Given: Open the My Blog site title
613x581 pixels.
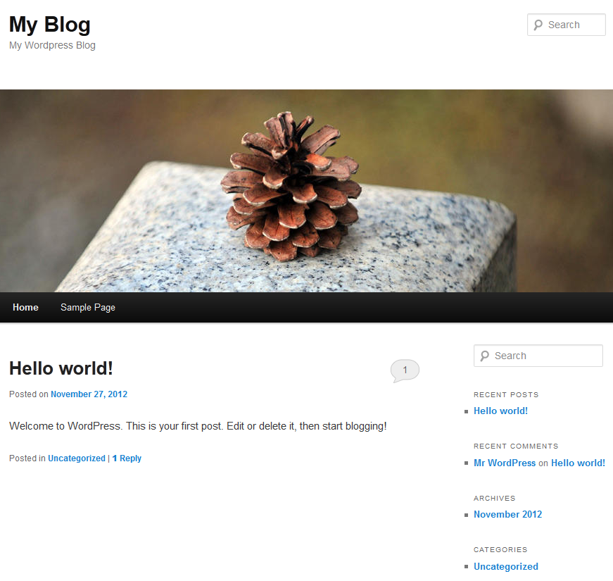Looking at the screenshot, I should click(50, 25).
